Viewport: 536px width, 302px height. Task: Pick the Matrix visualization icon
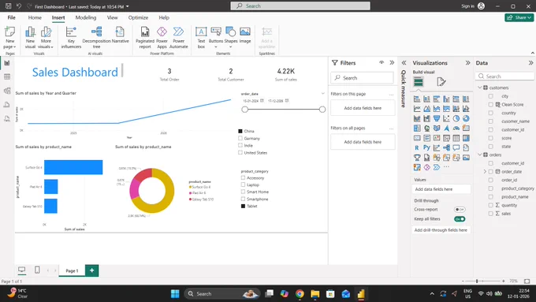click(x=466, y=138)
